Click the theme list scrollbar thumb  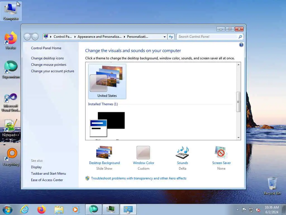tap(238, 102)
